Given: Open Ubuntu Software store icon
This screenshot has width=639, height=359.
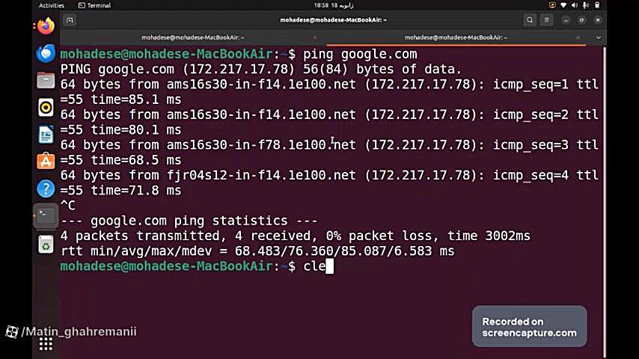Looking at the screenshot, I should coord(46,162).
